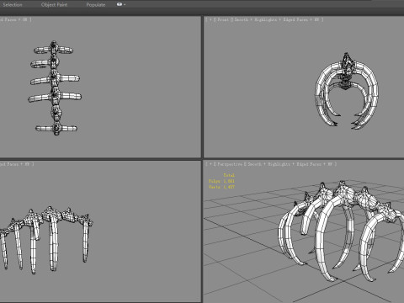Switch to the Object Paint tab
The image size is (404, 303).
(54, 4)
